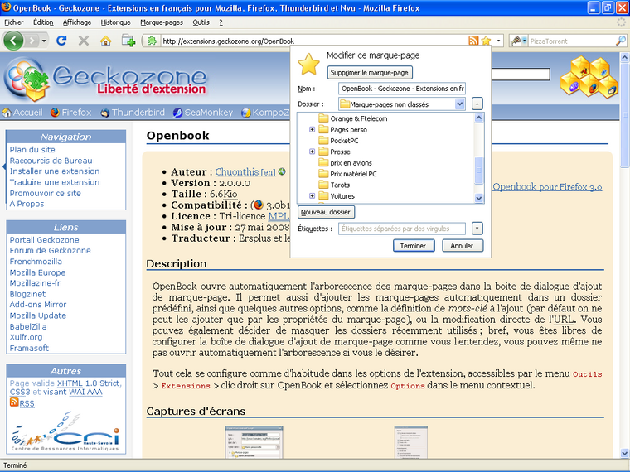Open the KompoZer section icon
This screenshot has width=630, height=472.
click(x=246, y=113)
